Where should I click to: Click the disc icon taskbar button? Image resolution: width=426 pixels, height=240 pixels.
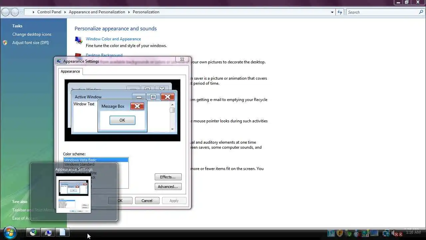tap(33, 232)
